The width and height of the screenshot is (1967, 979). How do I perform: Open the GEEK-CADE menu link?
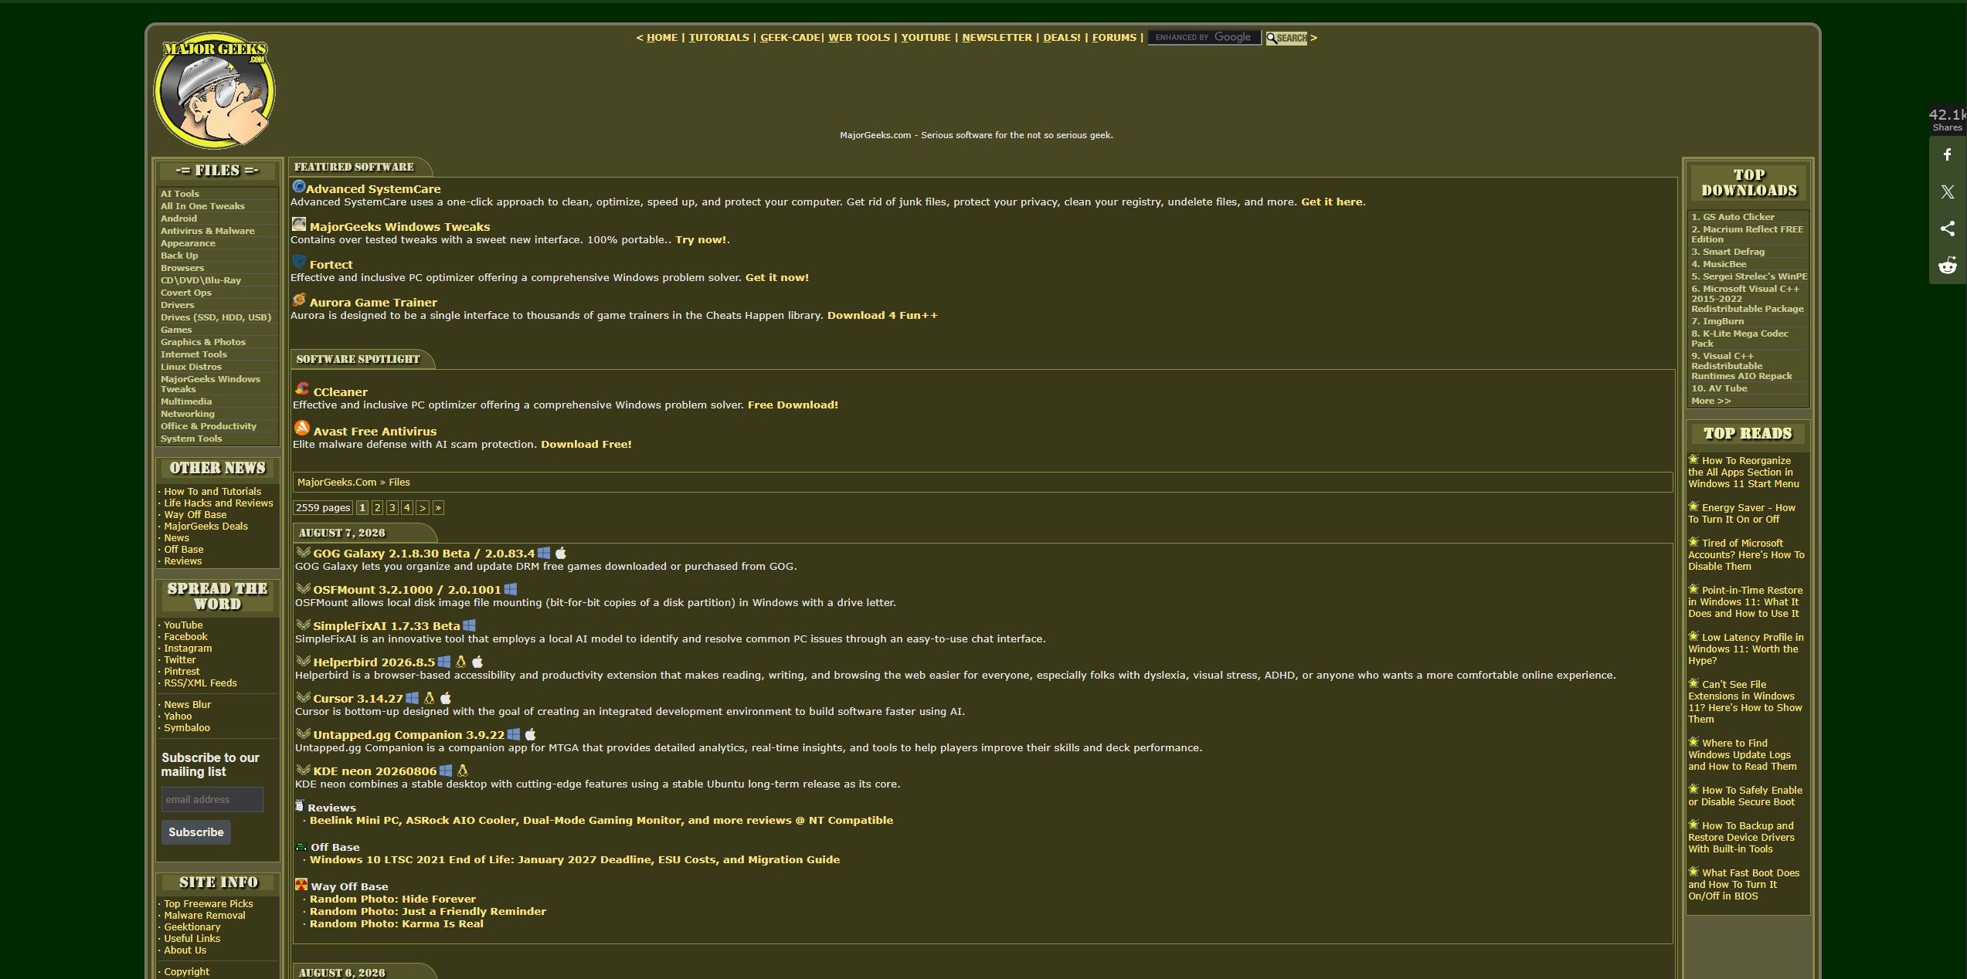(790, 37)
